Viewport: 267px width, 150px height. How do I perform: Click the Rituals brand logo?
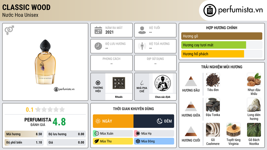coord(119,83)
